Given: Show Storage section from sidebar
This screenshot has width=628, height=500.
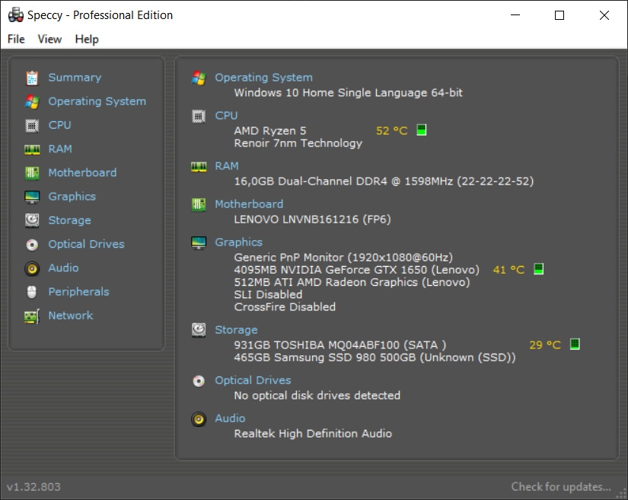Looking at the screenshot, I should (69, 220).
